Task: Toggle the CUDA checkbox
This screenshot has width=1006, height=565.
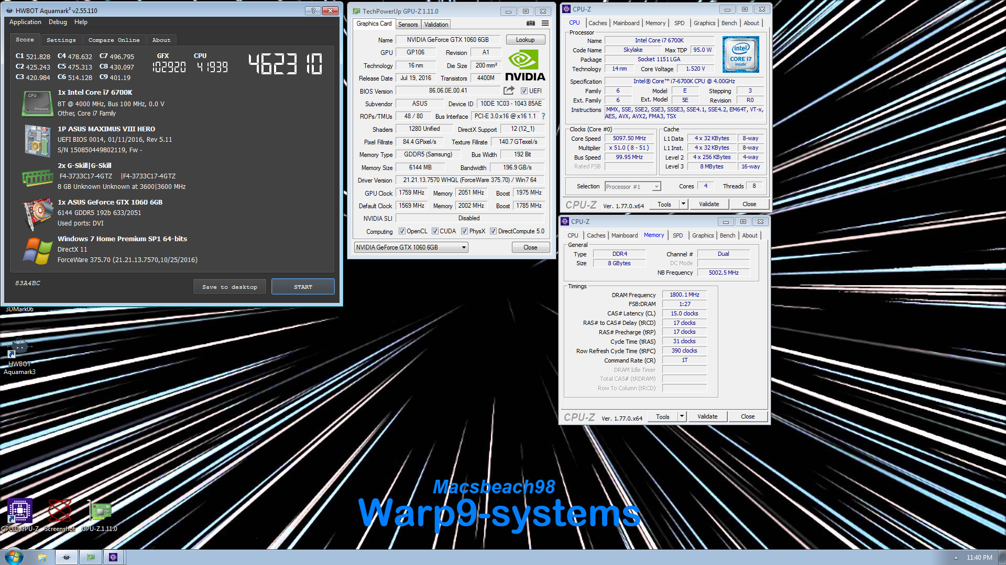Action: pos(434,231)
